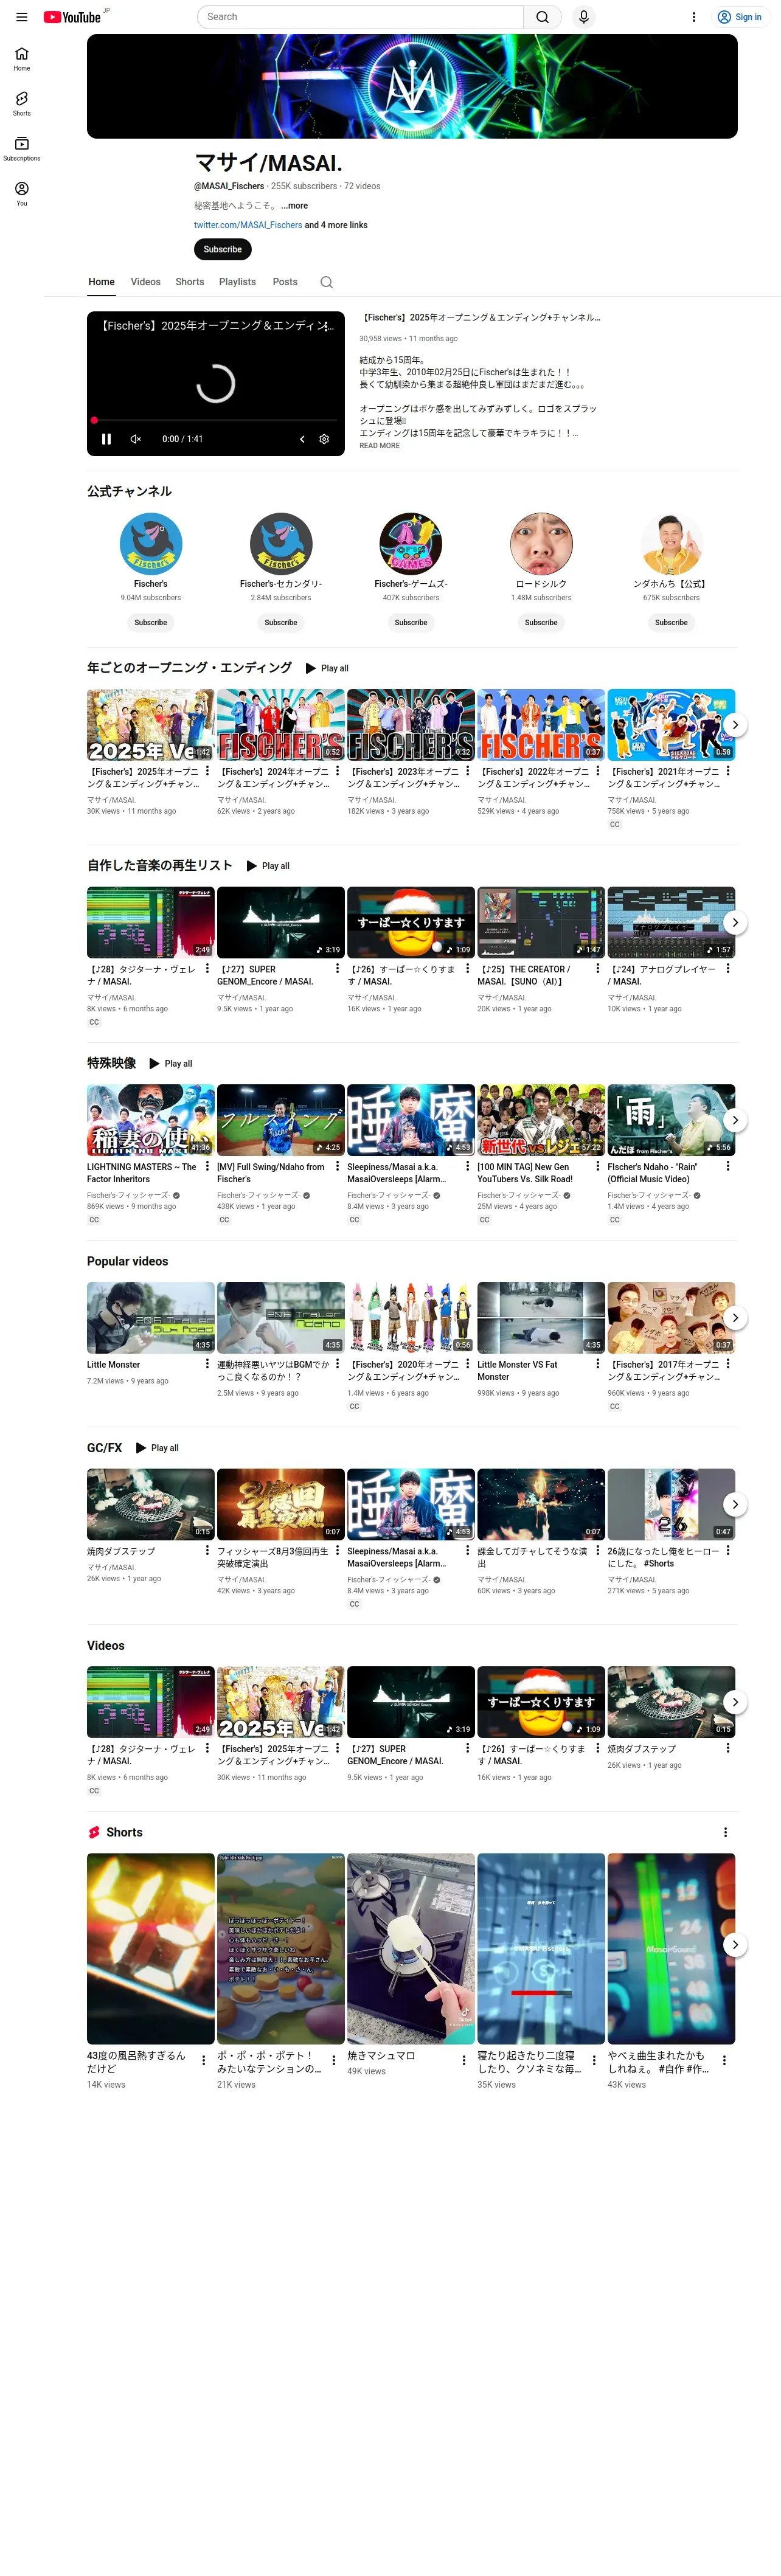This screenshot has width=781, height=2576.
Task: Open featured player settings gear
Action: pos(324,439)
